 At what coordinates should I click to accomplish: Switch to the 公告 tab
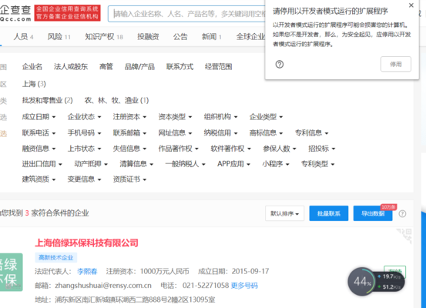click(180, 37)
